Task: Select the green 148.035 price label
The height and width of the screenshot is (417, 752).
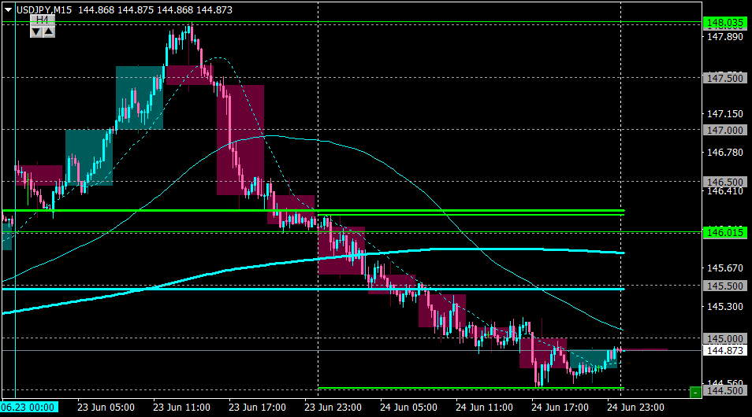Action: [x=725, y=24]
